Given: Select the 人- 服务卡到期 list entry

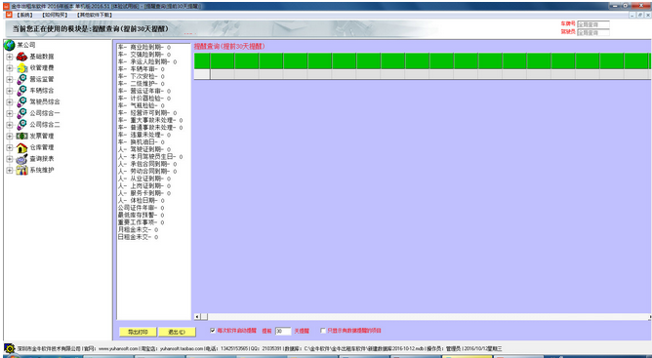Looking at the screenshot, I should pos(144,193).
